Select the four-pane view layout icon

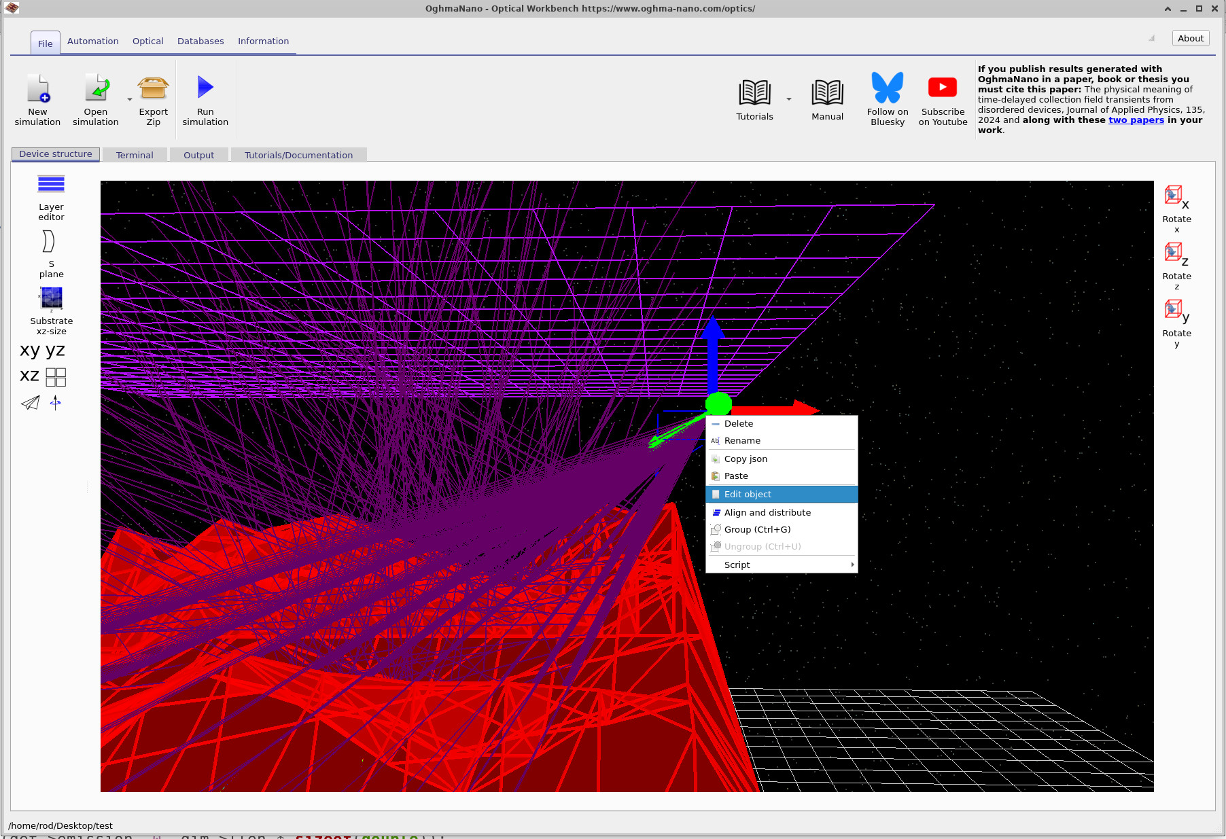56,376
